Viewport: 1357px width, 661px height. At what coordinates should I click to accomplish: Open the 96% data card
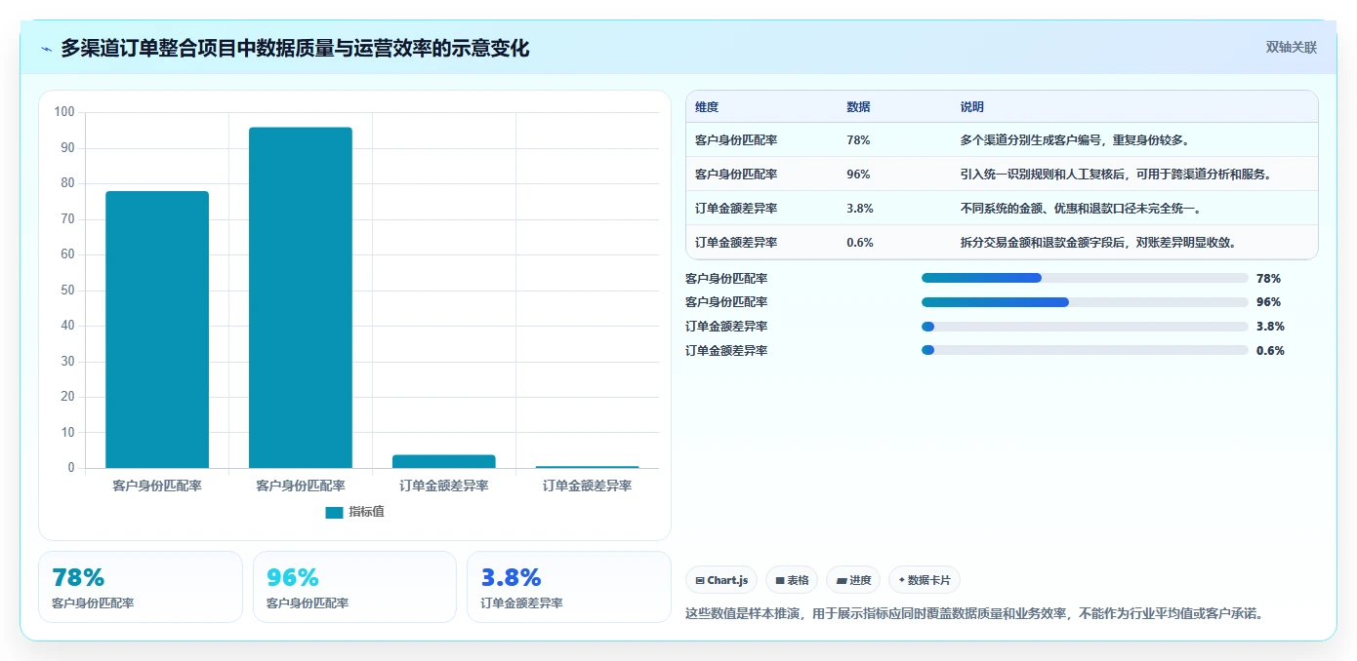(354, 587)
